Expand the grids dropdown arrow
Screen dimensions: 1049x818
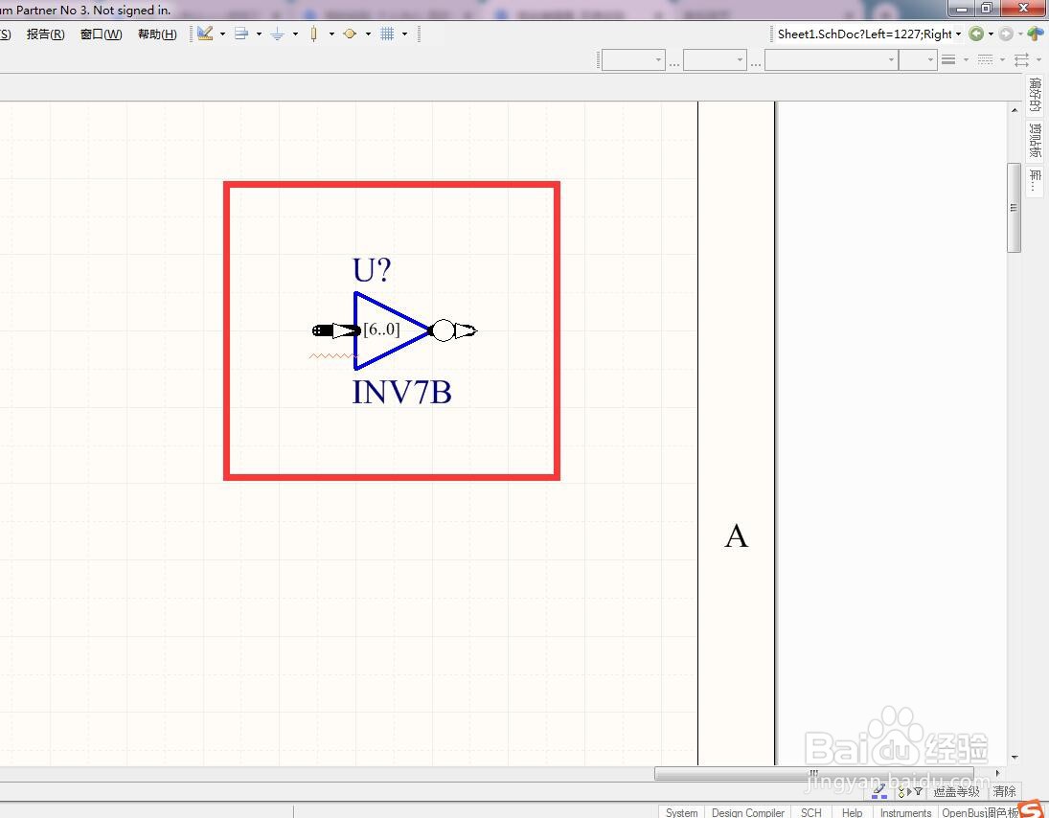[404, 34]
